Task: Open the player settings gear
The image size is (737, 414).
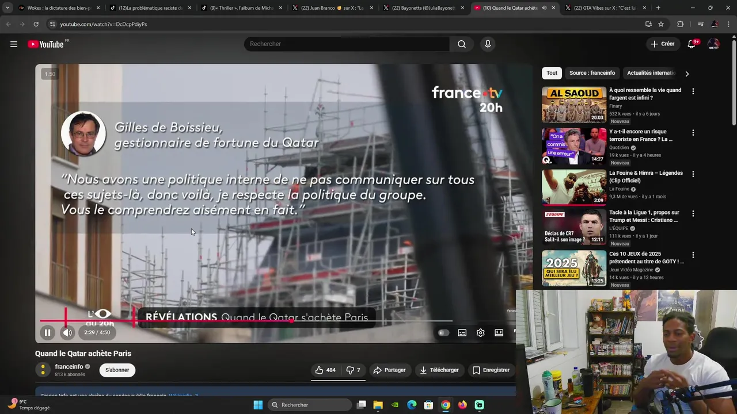Action: (x=480, y=333)
